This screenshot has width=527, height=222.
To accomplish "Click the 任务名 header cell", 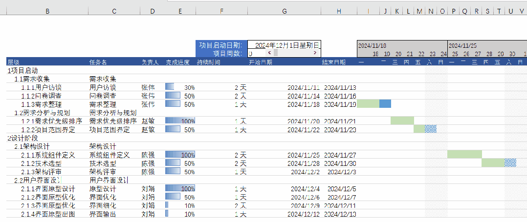I will (x=114, y=62).
